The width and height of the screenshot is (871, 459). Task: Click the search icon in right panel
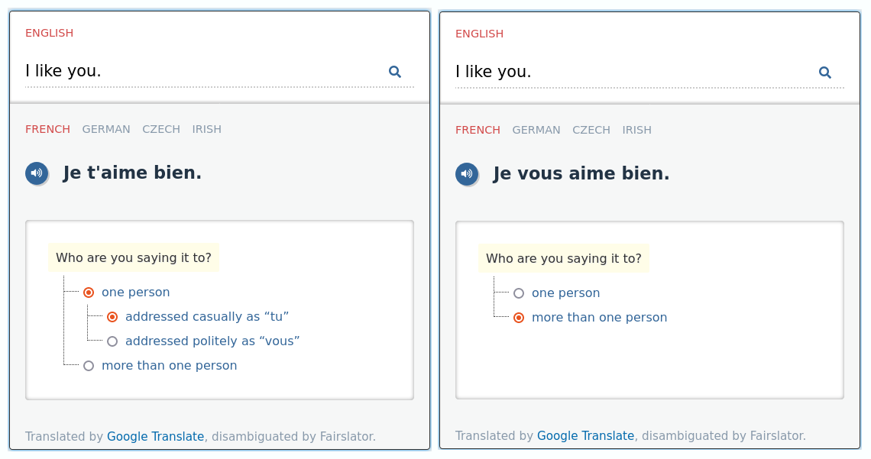pos(825,73)
